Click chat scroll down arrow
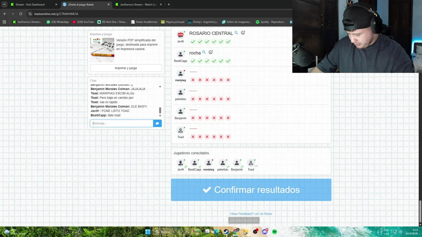This screenshot has width=422, height=237. [160, 116]
